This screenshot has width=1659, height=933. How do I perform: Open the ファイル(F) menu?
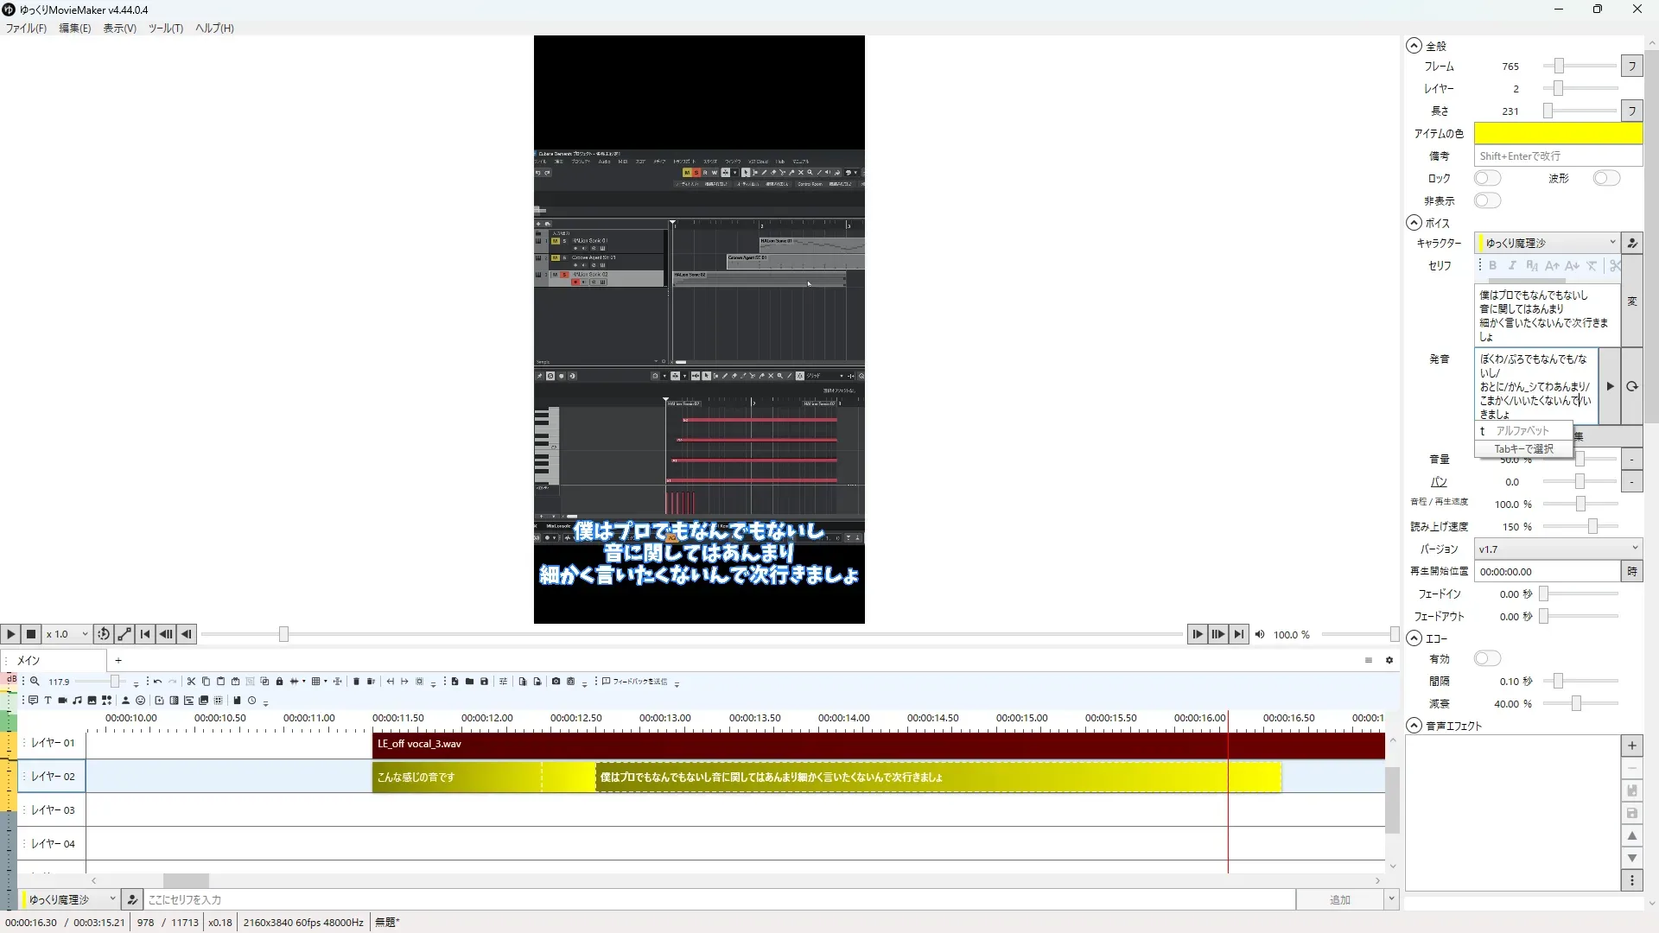pos(26,28)
